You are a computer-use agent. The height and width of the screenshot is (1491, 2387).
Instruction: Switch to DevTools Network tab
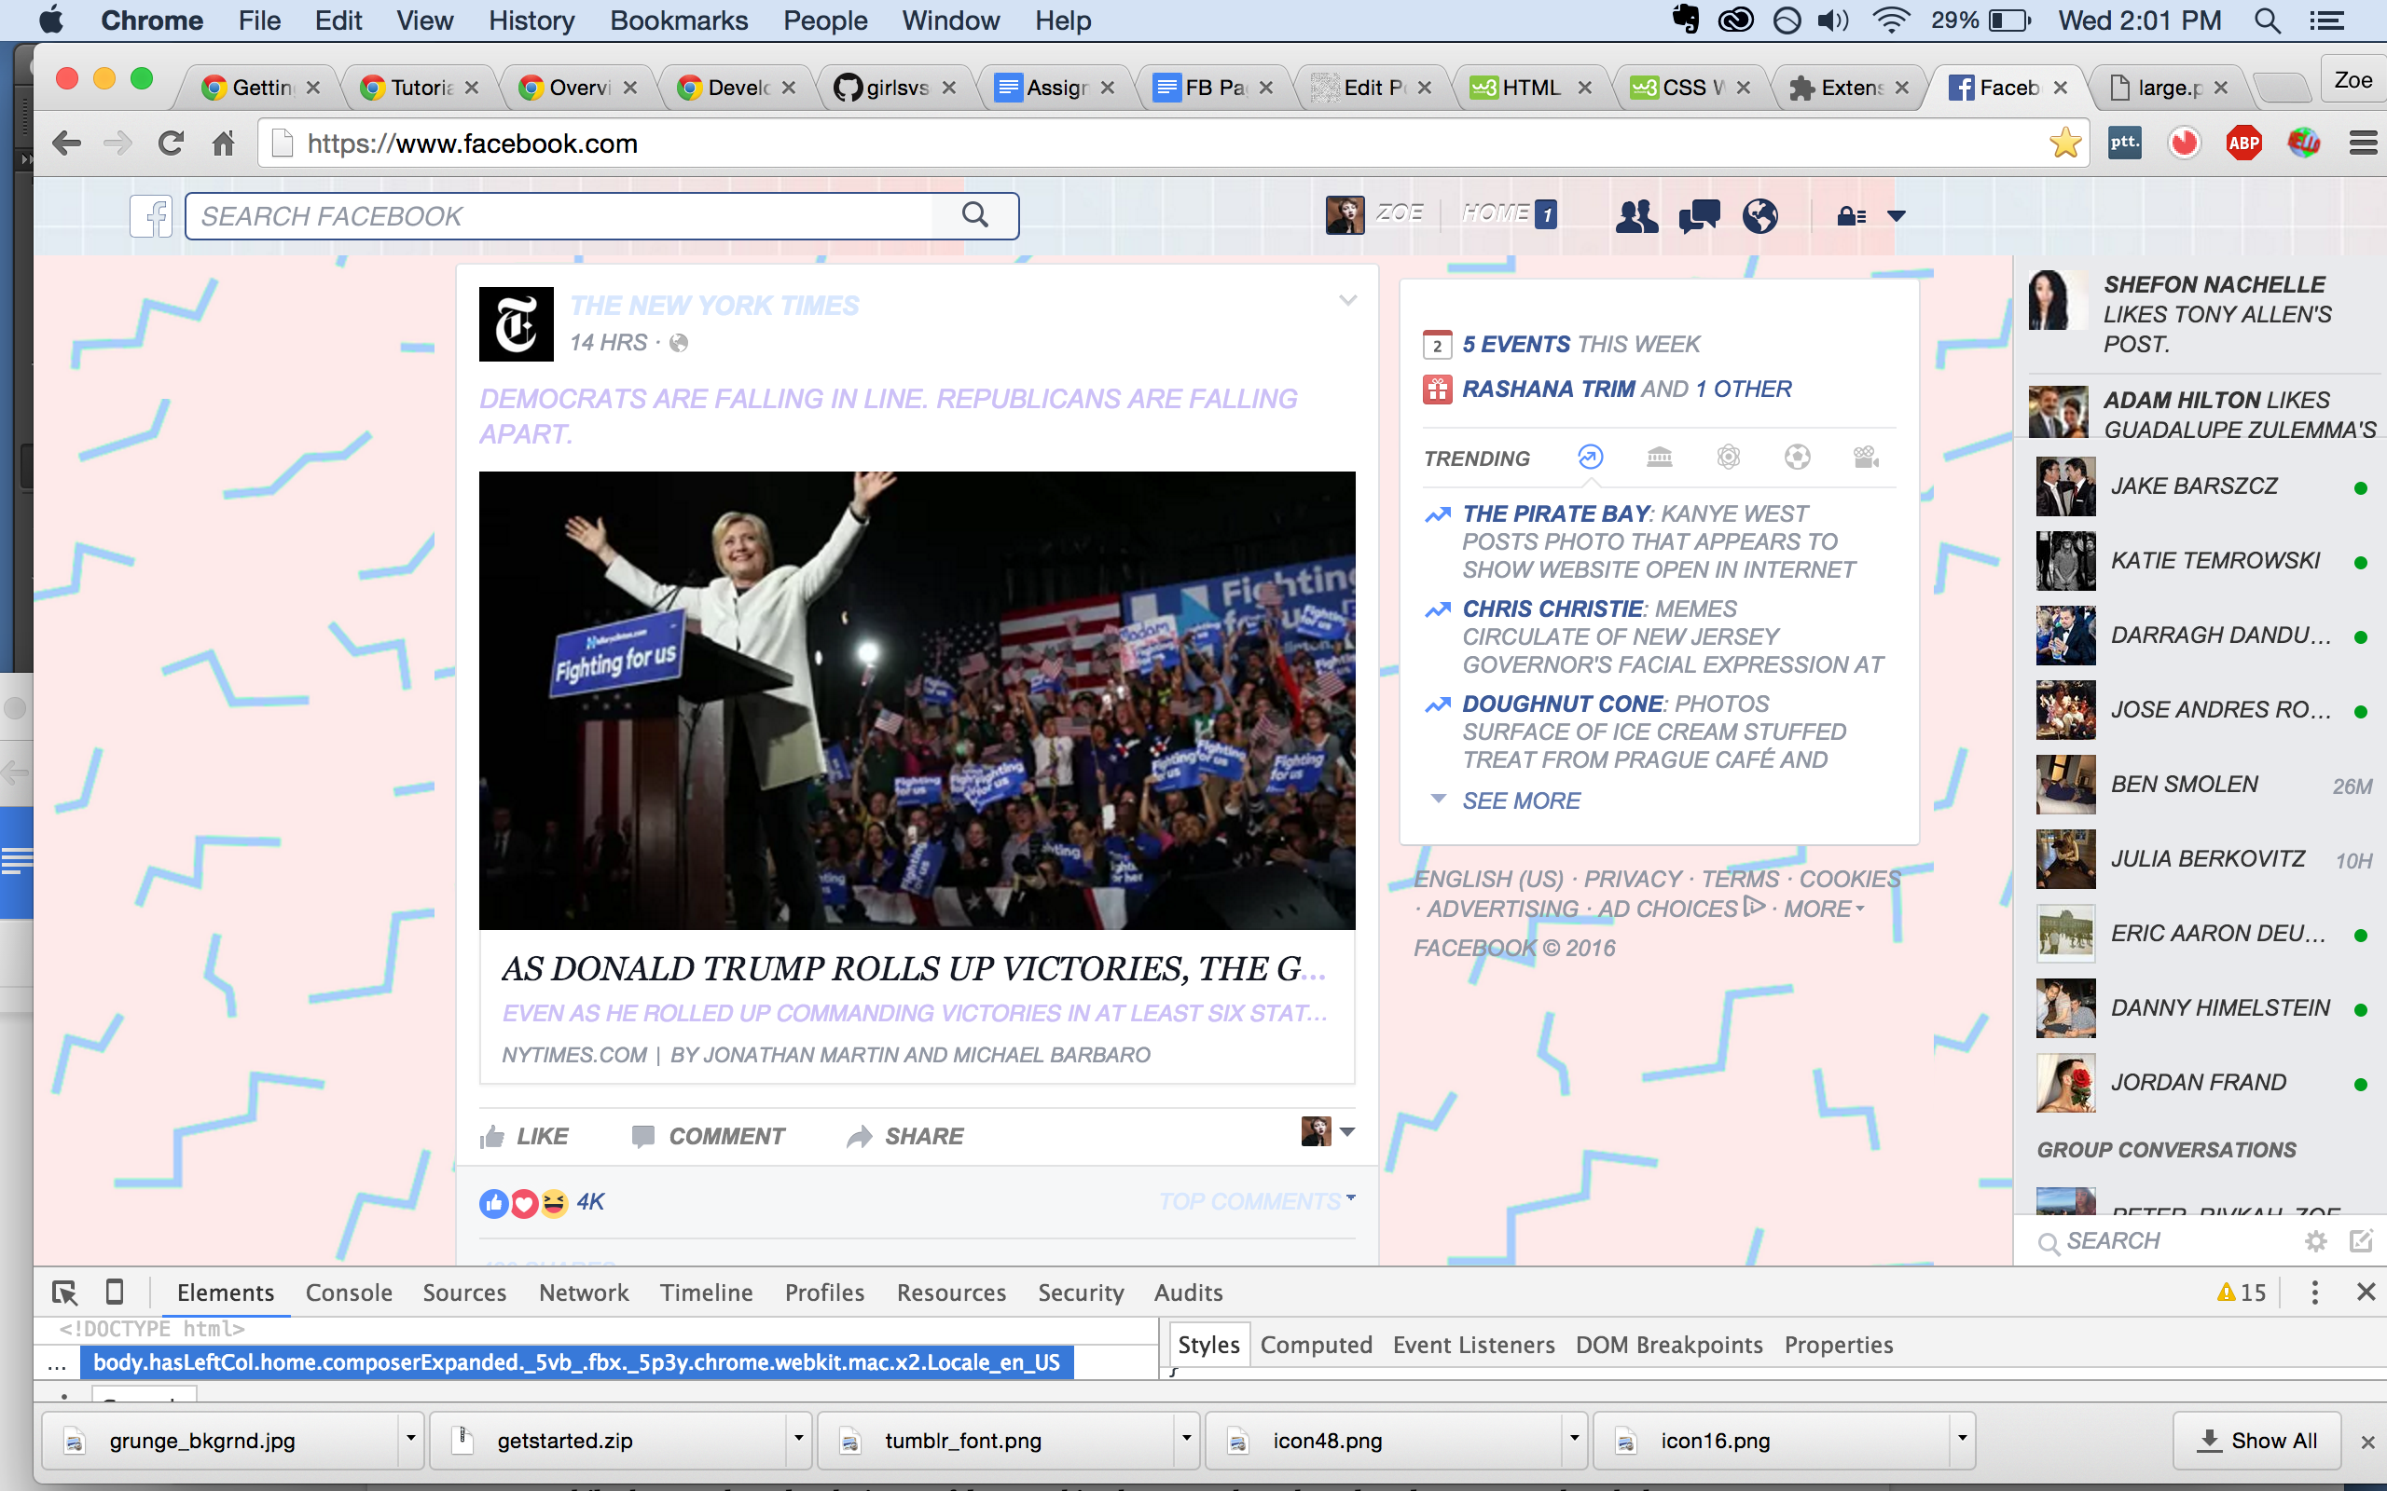tap(583, 1292)
